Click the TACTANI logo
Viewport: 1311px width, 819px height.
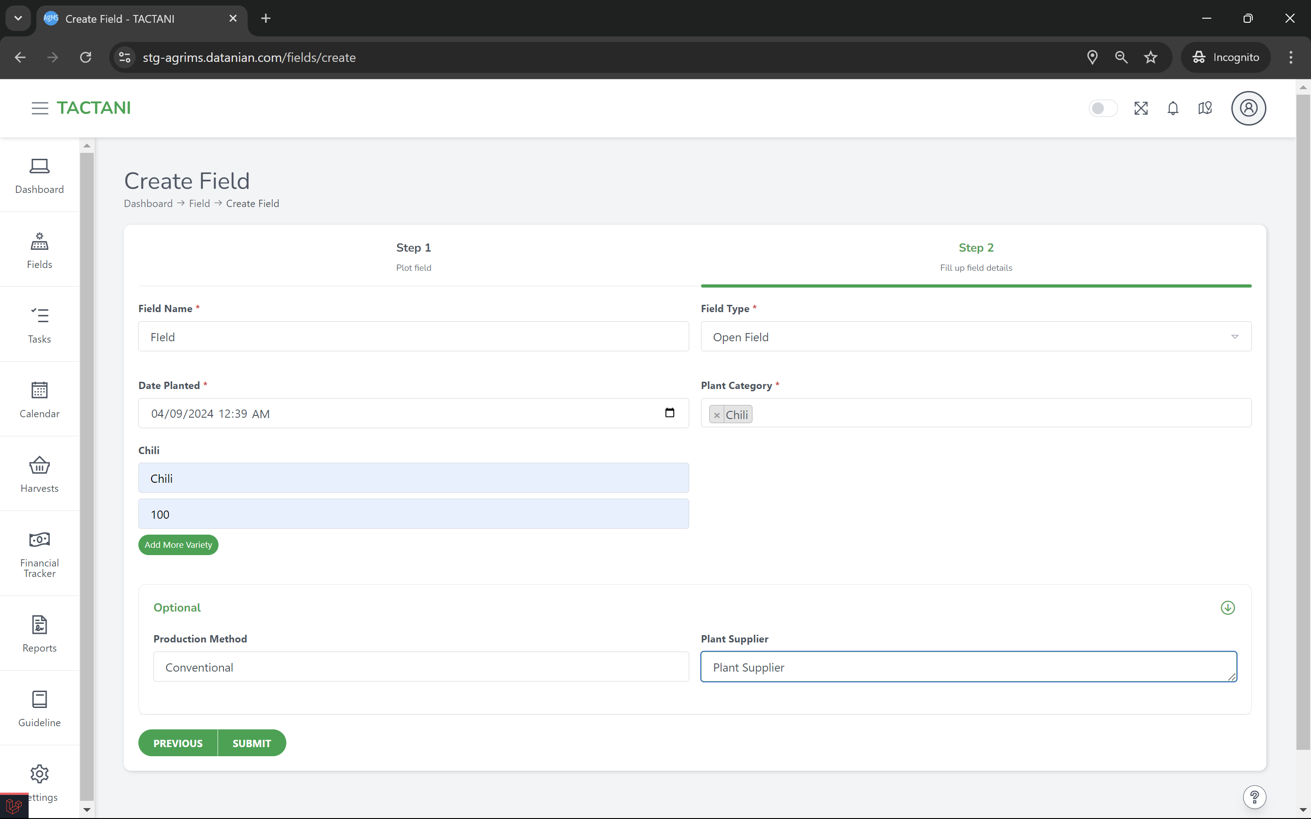pos(94,108)
